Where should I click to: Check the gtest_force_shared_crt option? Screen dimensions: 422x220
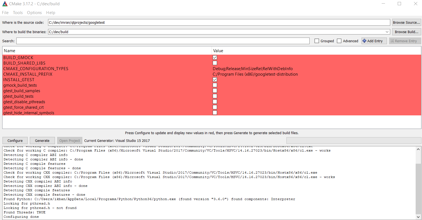tap(215, 107)
